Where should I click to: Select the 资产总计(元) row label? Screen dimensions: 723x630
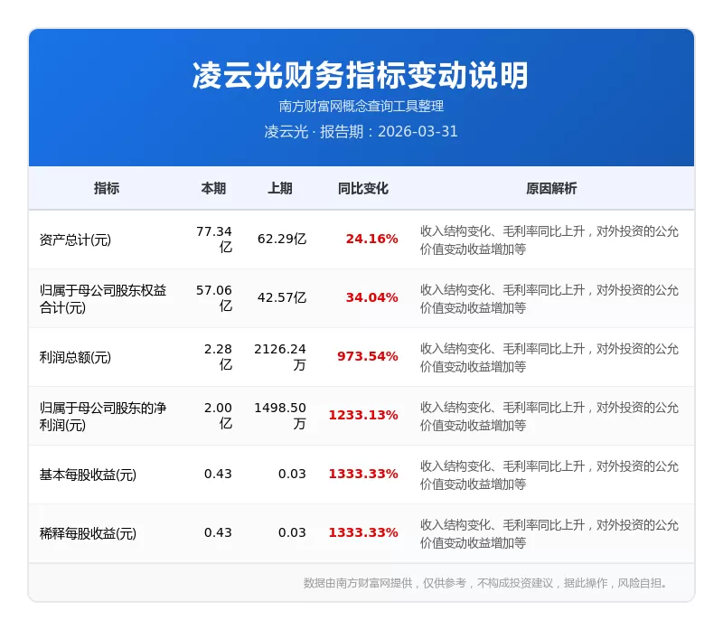[x=75, y=240]
